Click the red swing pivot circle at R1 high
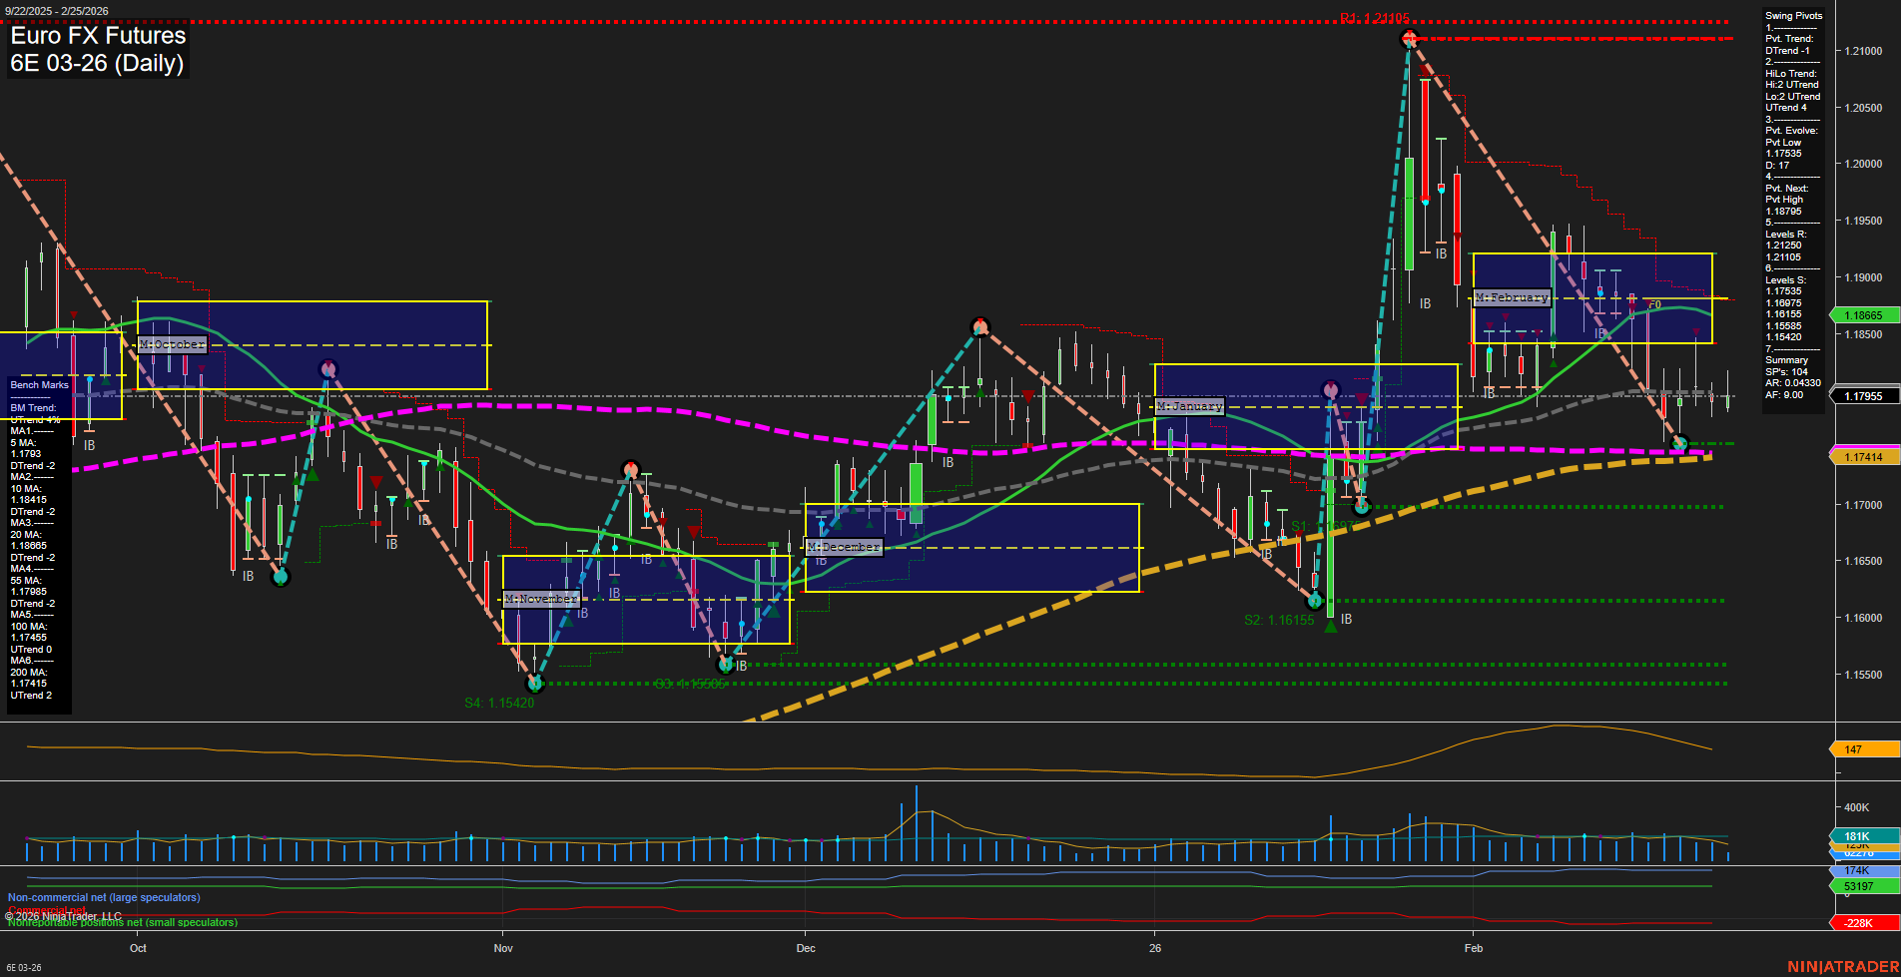This screenshot has width=1901, height=977. point(1409,38)
